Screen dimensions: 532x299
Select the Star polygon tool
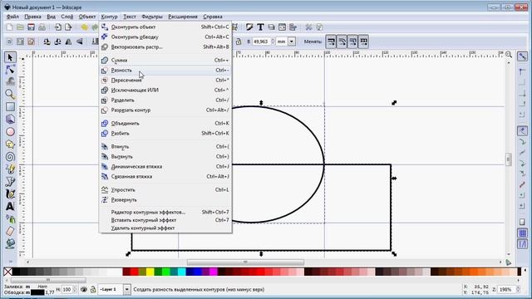pos(10,145)
